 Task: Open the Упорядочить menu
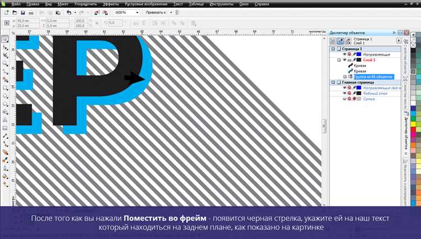click(x=86, y=4)
